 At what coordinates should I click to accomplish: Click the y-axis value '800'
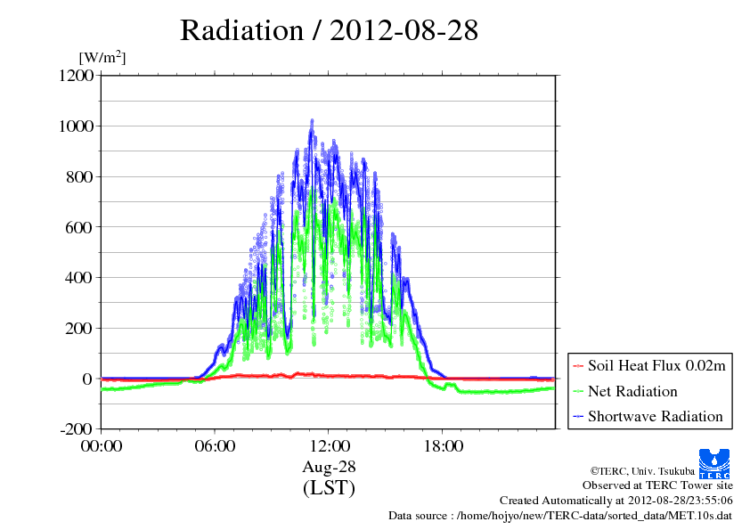pos(79,176)
